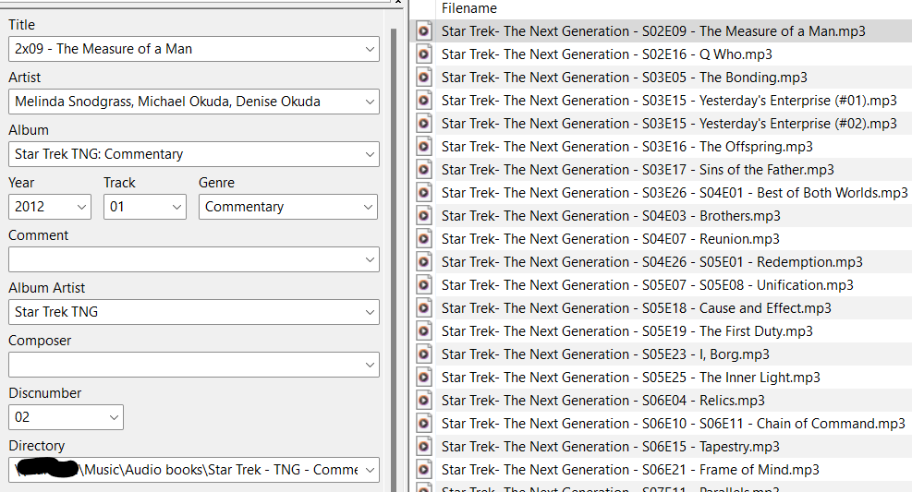Open the Genre dropdown arrow
This screenshot has width=912, height=492.
pyautogui.click(x=369, y=207)
